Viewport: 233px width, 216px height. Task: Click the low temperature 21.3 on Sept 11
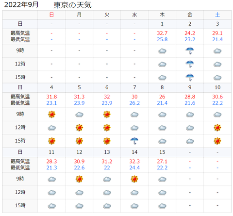pyautogui.click(x=51, y=167)
